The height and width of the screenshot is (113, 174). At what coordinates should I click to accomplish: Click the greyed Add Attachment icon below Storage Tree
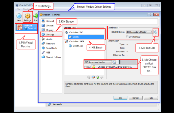(89, 77)
